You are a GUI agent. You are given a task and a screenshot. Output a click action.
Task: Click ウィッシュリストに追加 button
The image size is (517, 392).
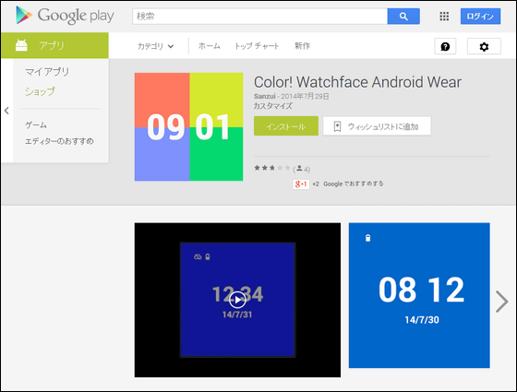pyautogui.click(x=377, y=126)
